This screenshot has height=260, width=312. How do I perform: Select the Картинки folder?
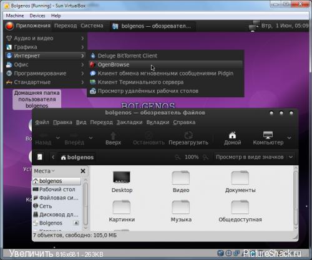click(122, 211)
